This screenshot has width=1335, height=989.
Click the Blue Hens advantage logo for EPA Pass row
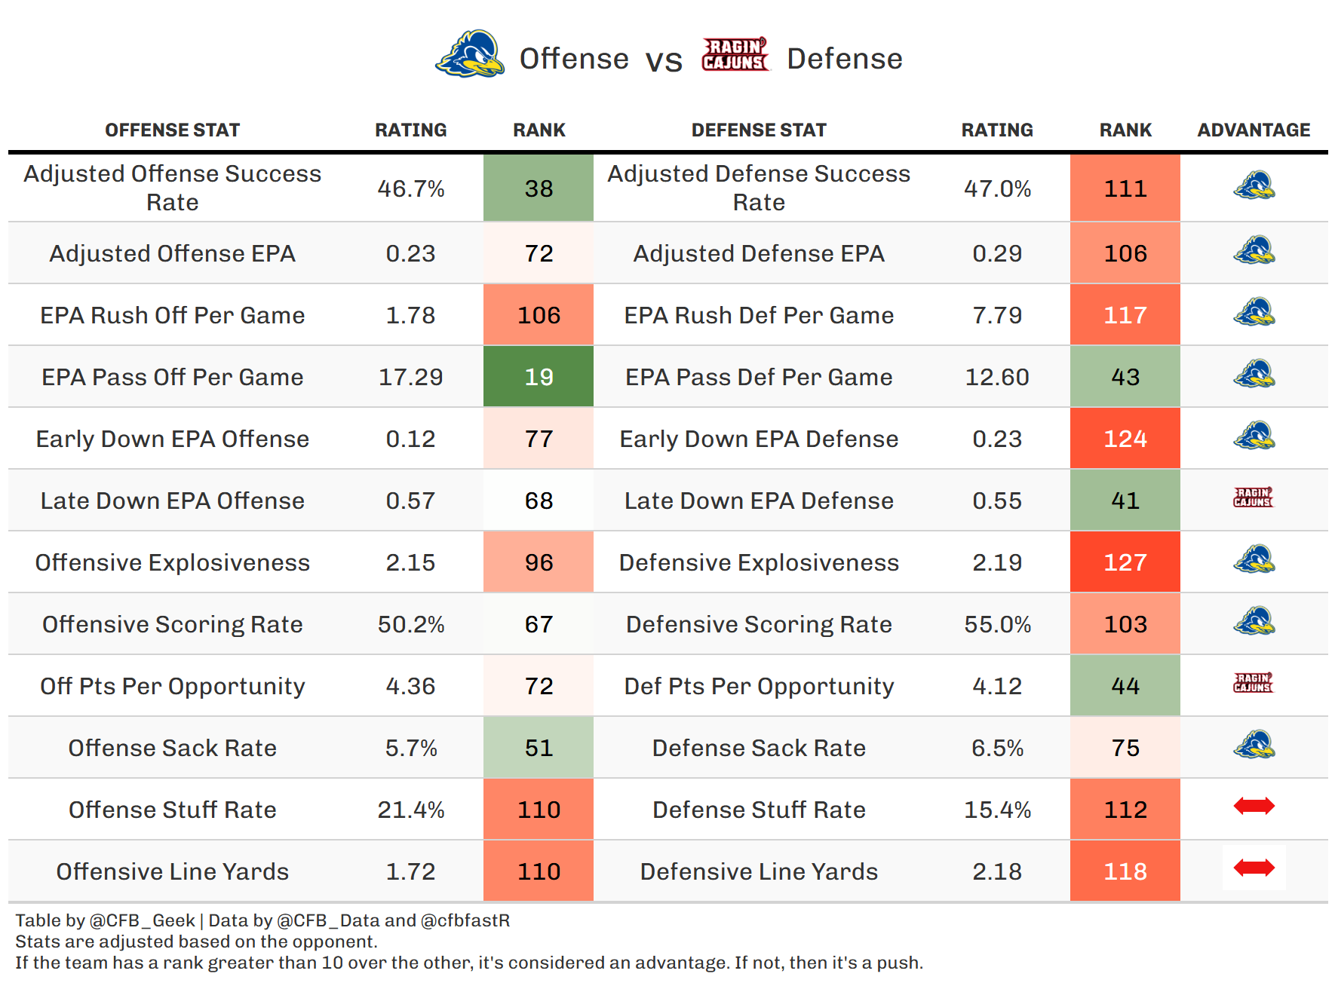click(x=1254, y=374)
